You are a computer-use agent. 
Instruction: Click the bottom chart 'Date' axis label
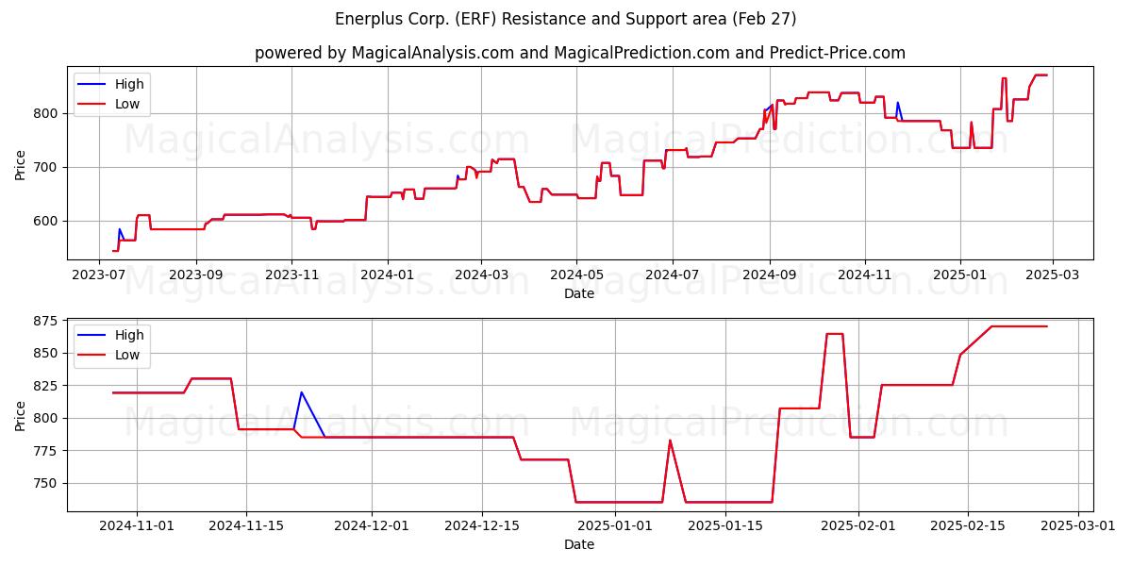click(x=579, y=544)
